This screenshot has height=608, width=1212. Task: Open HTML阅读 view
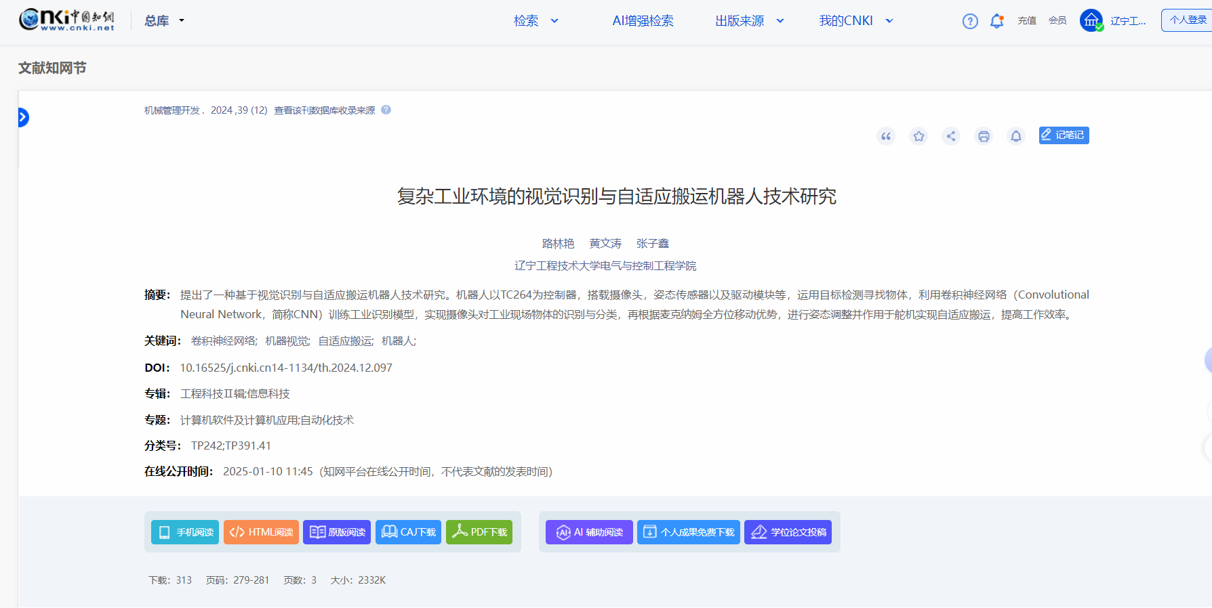pyautogui.click(x=261, y=532)
